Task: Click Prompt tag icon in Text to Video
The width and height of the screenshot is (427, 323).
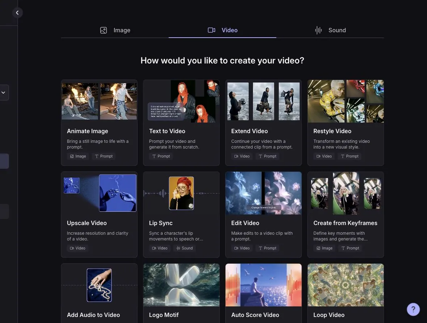Action: (154, 156)
